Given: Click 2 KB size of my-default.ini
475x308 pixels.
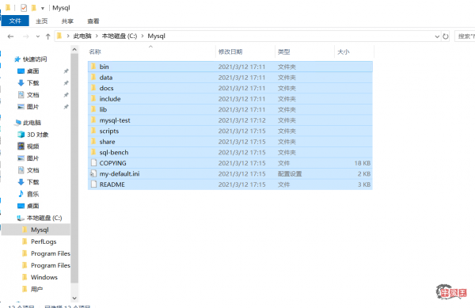Looking at the screenshot, I should (364, 173).
